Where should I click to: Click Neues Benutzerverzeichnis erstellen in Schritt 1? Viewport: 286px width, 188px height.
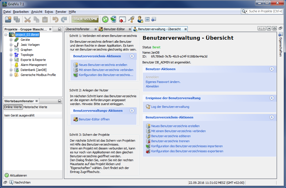103,65
